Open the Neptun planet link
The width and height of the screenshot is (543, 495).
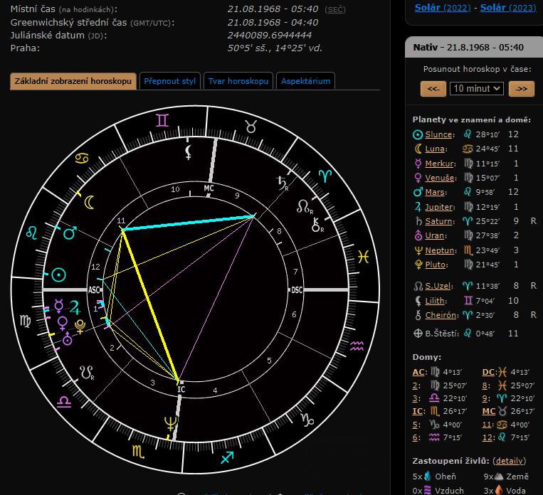click(x=440, y=250)
